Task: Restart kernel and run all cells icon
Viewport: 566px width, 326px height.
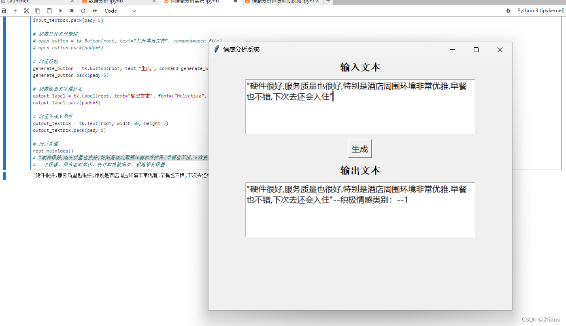Action: [x=94, y=11]
